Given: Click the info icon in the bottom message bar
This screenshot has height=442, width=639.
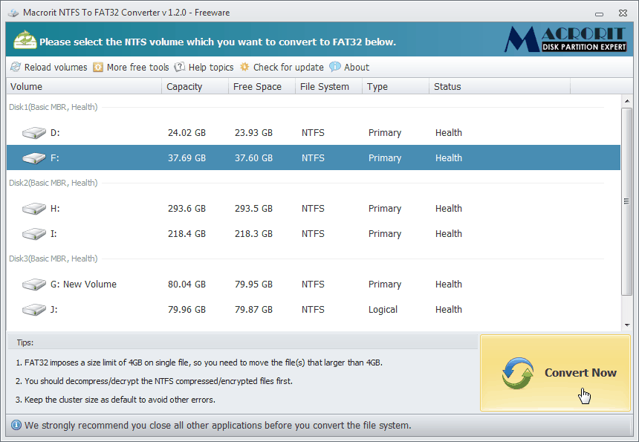Looking at the screenshot, I should coord(16,425).
